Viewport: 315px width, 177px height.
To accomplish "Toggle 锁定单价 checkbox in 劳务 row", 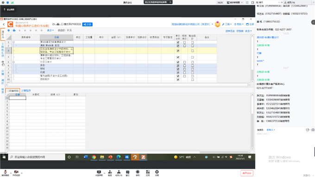I will (184, 66).
